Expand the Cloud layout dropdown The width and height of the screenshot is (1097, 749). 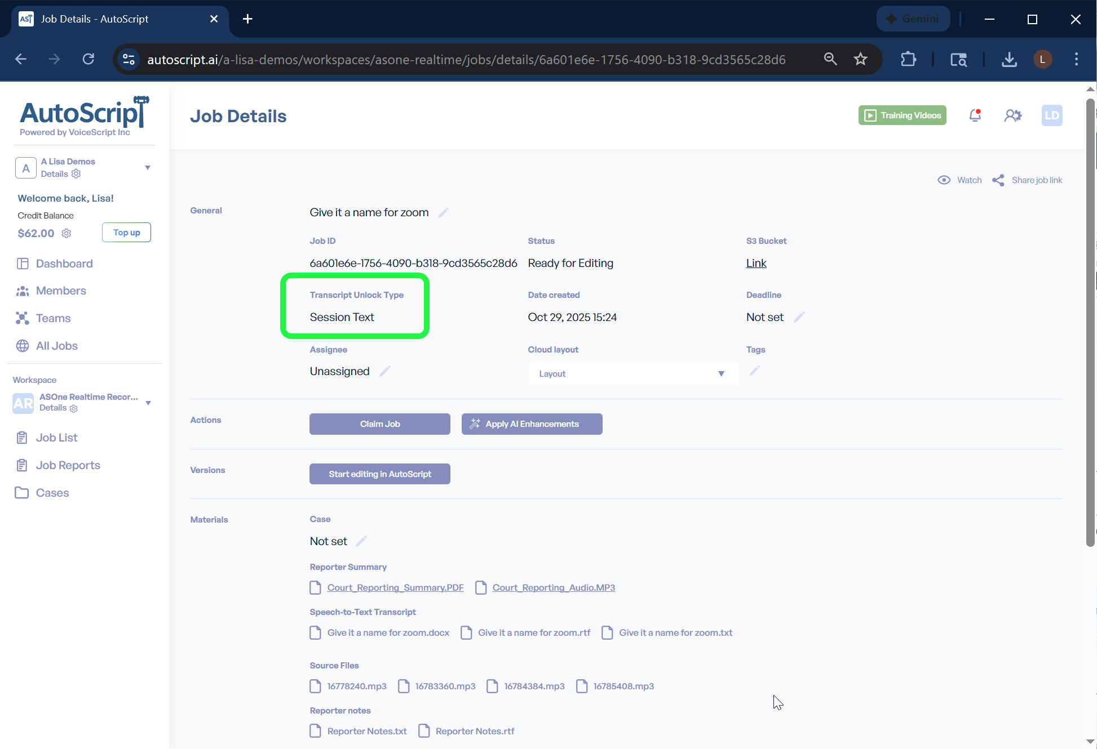[x=632, y=374]
